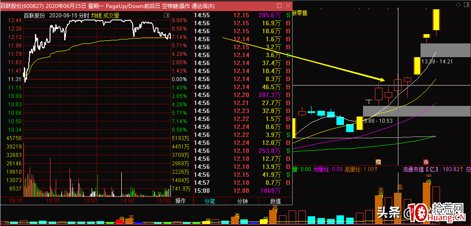Close the 百联股份 intraday window
471x226 pixels.
coord(288,6)
